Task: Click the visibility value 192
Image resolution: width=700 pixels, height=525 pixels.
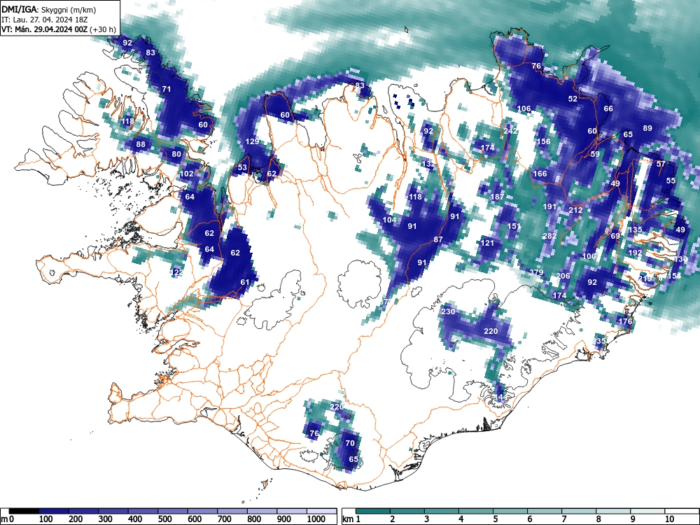Action: [x=635, y=253]
